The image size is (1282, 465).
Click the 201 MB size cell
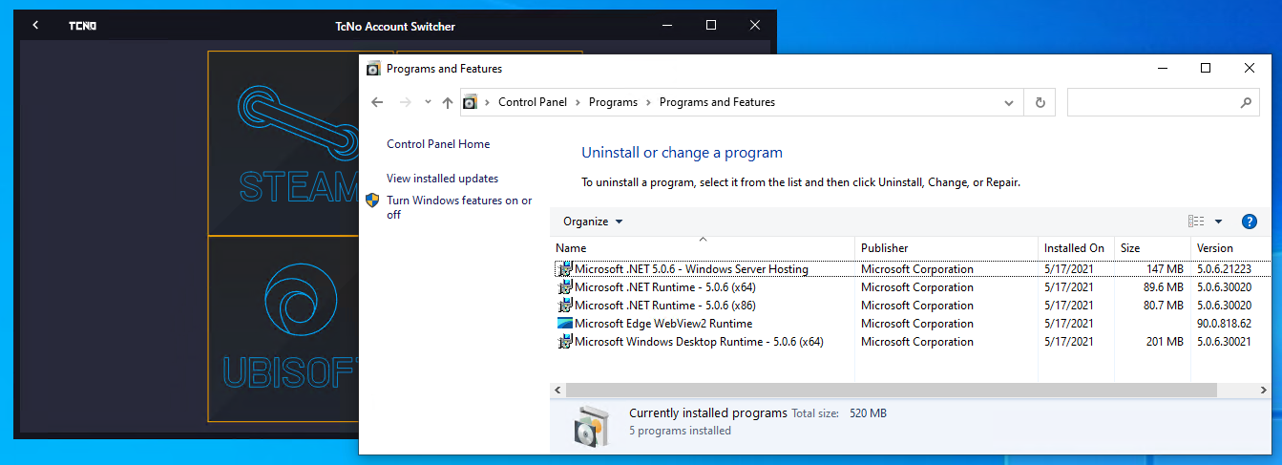click(x=1165, y=342)
